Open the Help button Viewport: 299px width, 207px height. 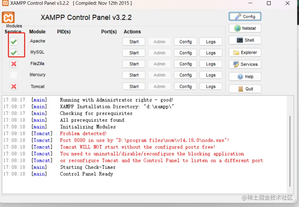click(x=245, y=77)
